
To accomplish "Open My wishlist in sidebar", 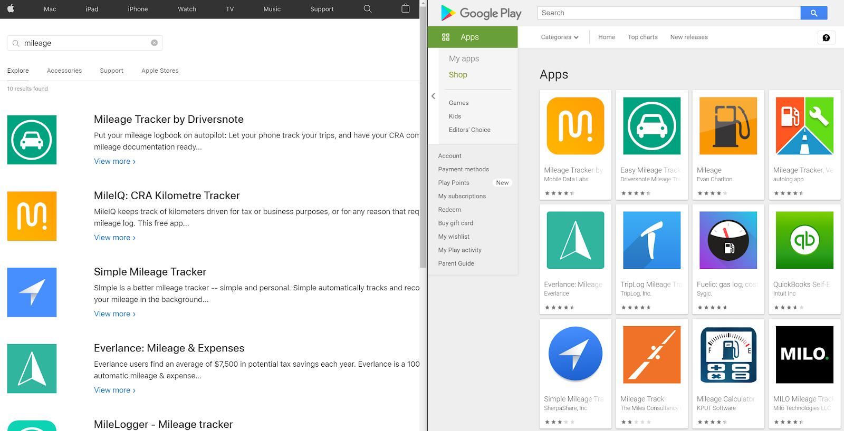I will (x=454, y=237).
